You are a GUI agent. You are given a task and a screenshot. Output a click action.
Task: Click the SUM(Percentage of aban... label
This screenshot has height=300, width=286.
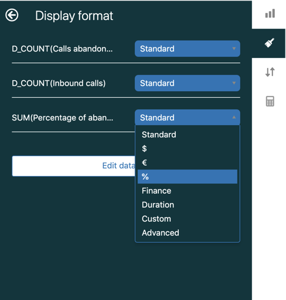62,118
